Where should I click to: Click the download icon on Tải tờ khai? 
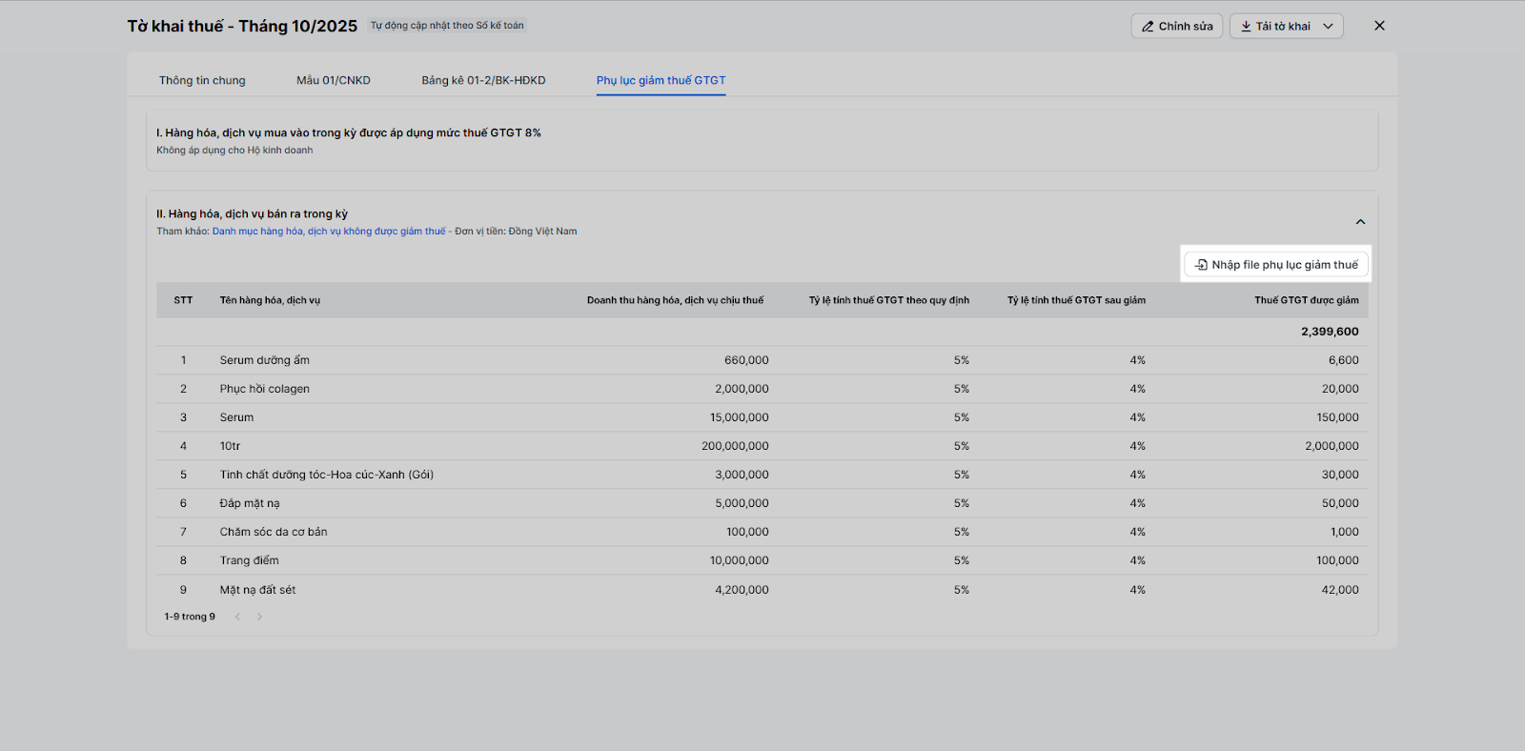coord(1246,27)
